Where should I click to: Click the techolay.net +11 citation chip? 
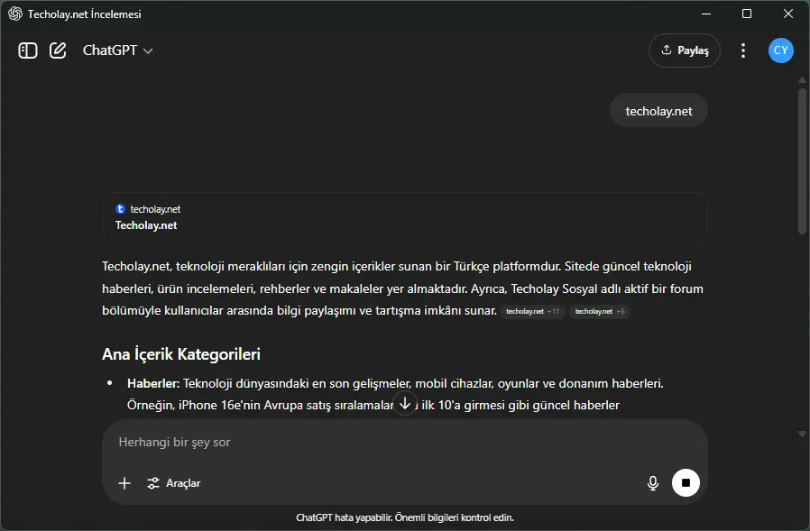[x=532, y=311]
